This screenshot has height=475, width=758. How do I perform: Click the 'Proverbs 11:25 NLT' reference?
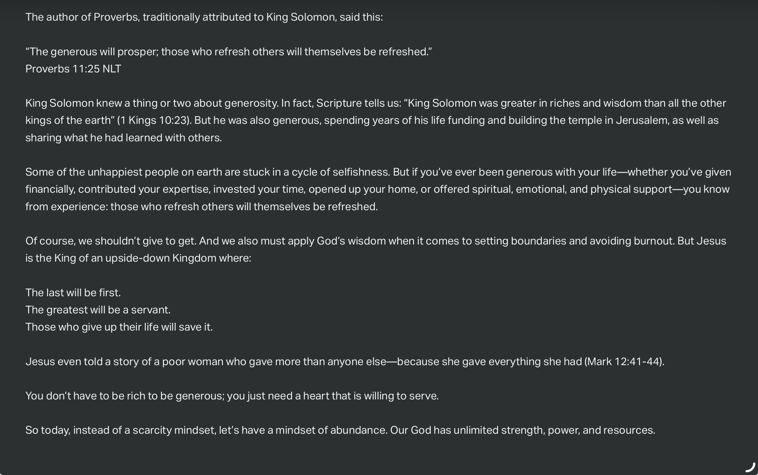coord(73,69)
